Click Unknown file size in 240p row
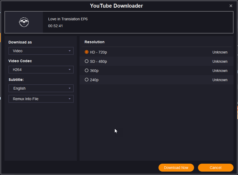The image size is (238, 175). click(x=220, y=80)
